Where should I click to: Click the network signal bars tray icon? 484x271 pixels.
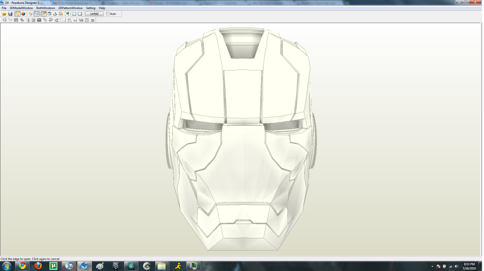(451, 266)
